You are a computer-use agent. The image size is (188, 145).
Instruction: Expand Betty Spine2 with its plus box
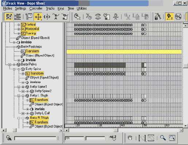click(x=23, y=91)
